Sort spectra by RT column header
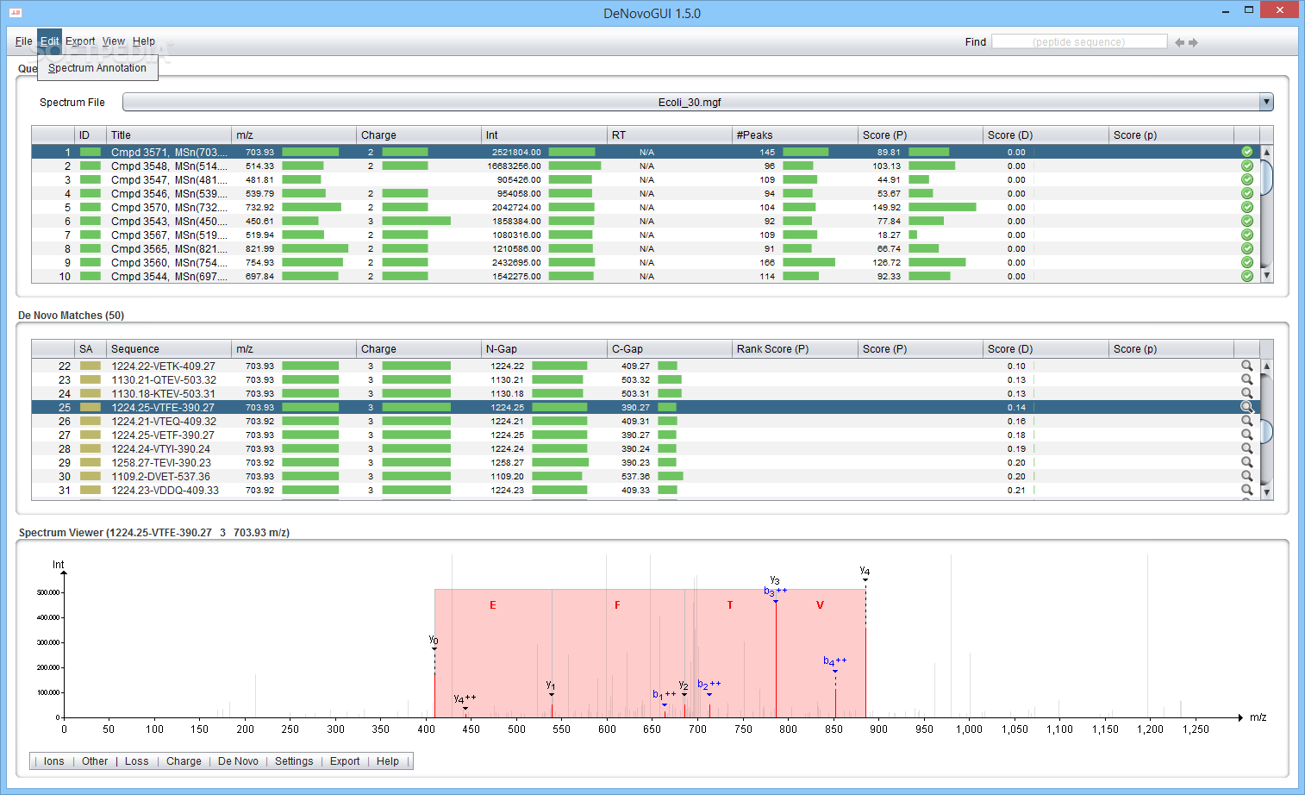The height and width of the screenshot is (795, 1305). click(670, 135)
